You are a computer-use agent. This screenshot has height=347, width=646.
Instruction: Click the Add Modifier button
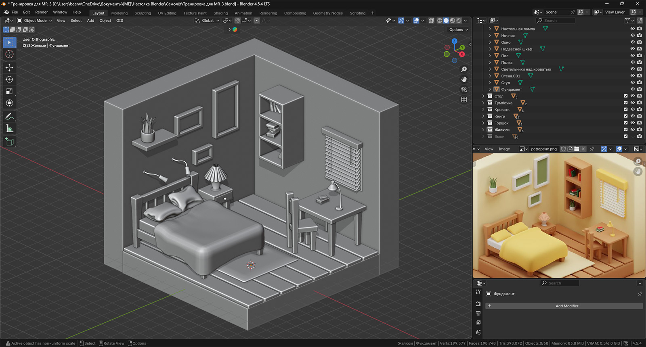(x=566, y=306)
